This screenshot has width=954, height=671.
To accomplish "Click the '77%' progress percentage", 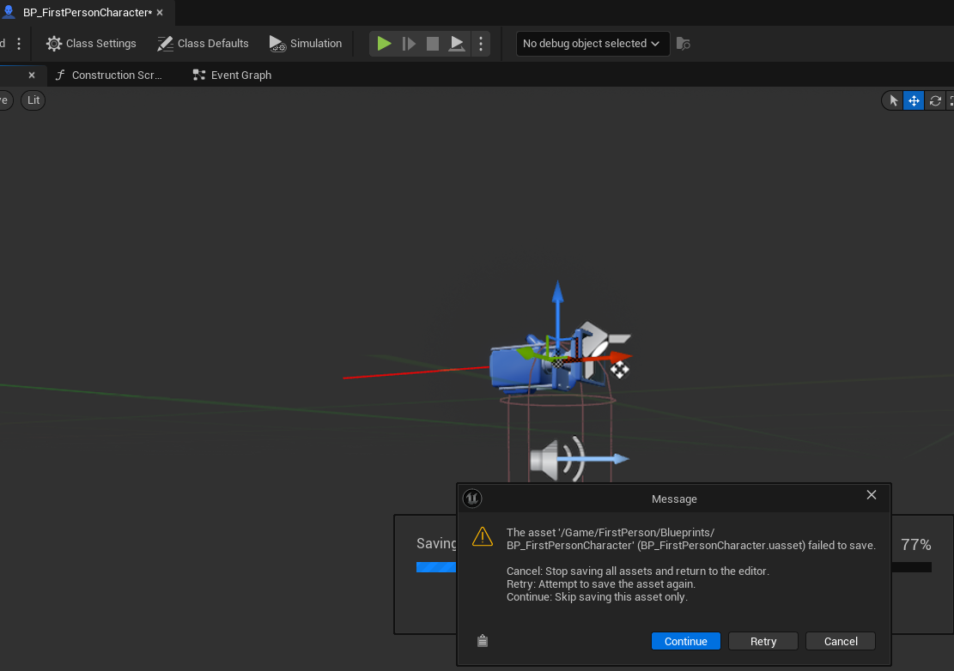I will (915, 545).
